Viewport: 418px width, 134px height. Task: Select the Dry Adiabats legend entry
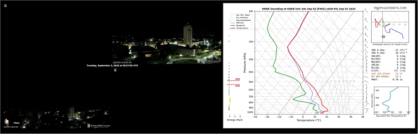[243, 17]
